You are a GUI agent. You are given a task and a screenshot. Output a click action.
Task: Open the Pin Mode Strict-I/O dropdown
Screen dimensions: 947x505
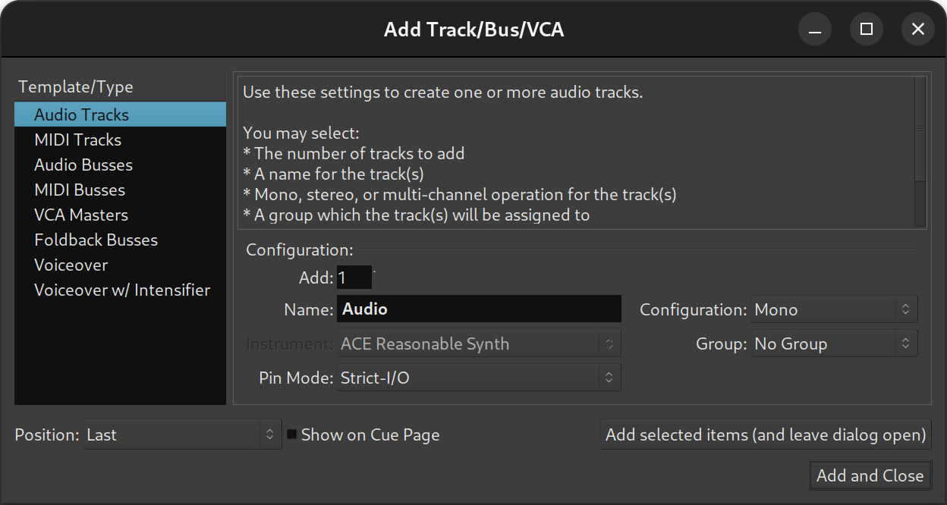click(478, 378)
